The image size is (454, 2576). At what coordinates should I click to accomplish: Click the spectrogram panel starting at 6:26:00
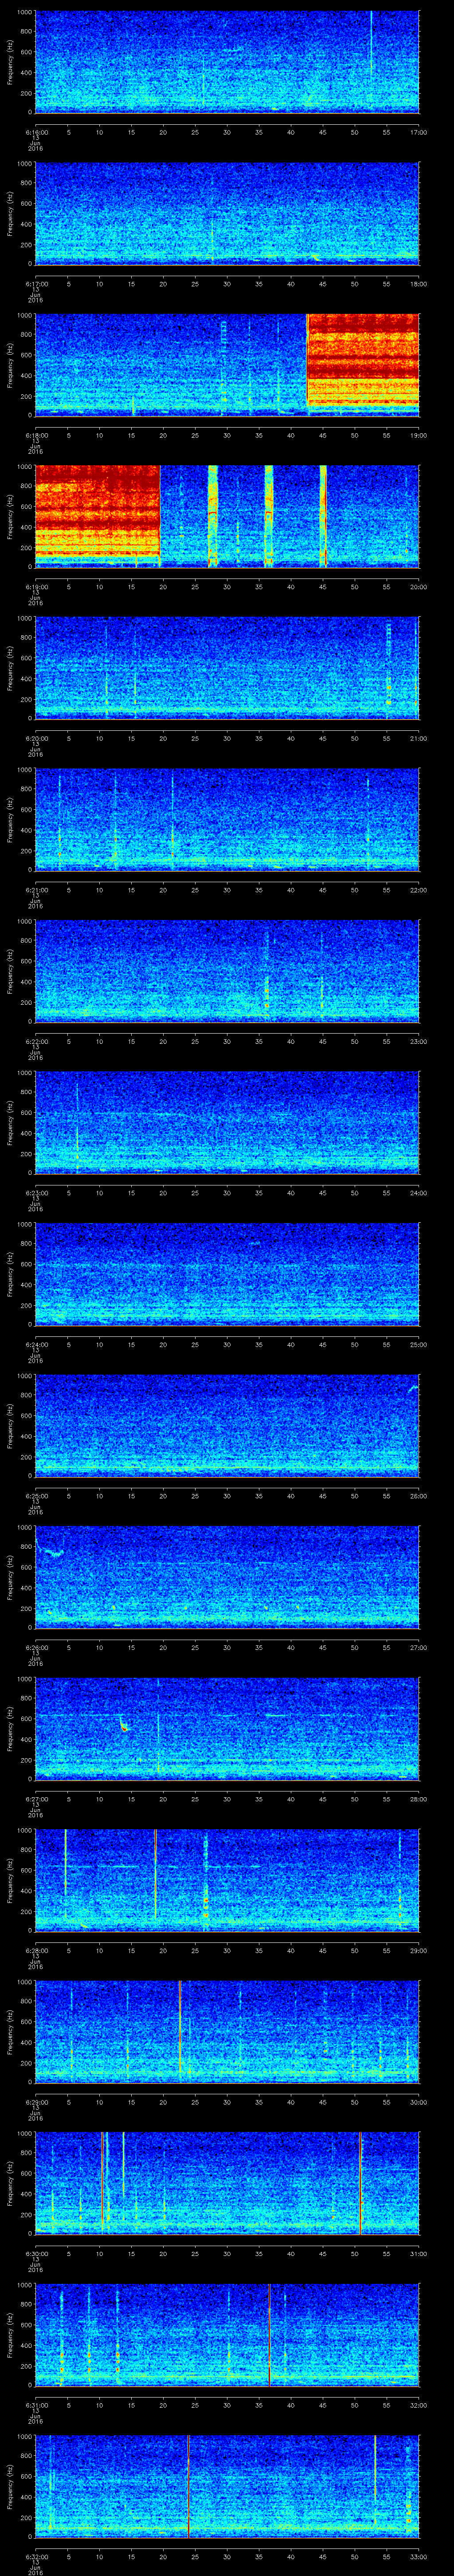pos(227,1577)
